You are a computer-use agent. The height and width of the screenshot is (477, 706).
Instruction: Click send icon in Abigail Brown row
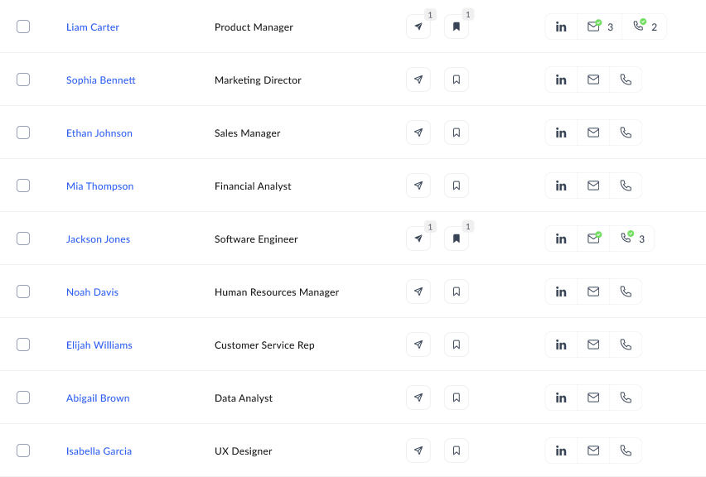[418, 397]
